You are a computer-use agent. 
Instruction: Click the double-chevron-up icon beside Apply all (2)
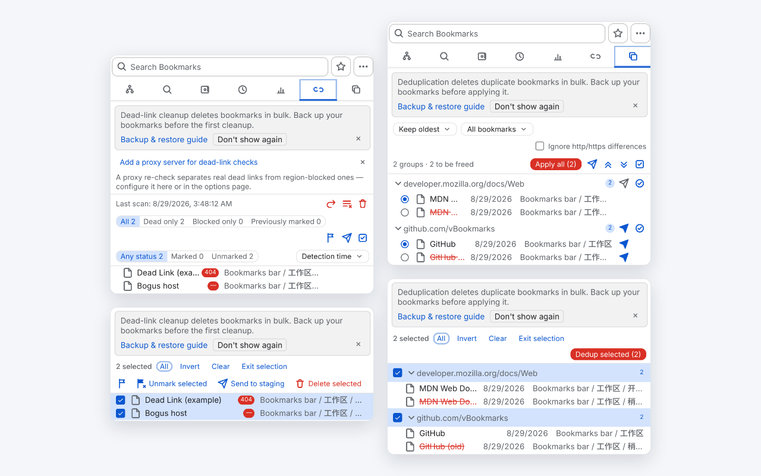pos(608,164)
